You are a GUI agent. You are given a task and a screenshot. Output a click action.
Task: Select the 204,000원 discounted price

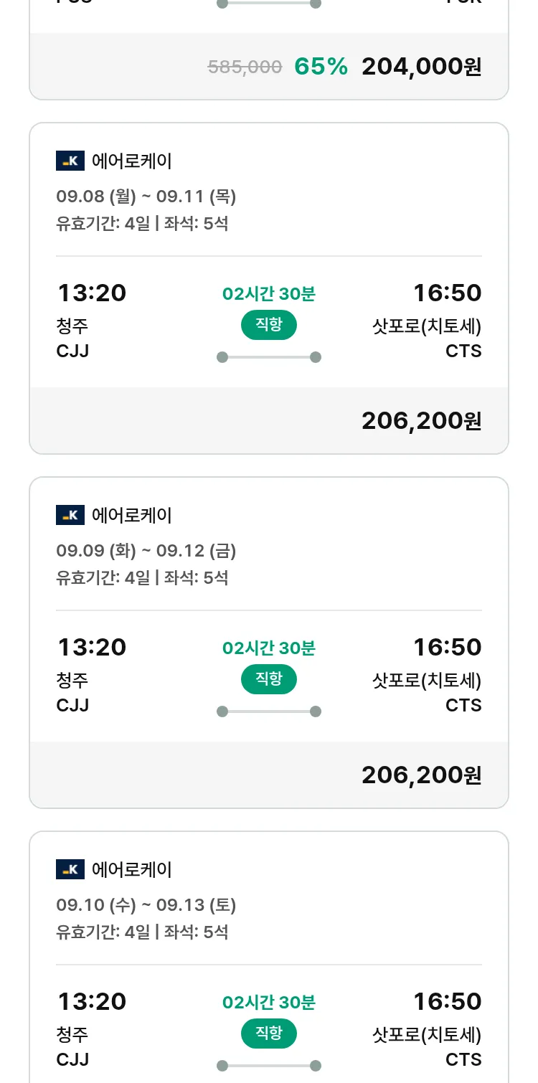(421, 67)
